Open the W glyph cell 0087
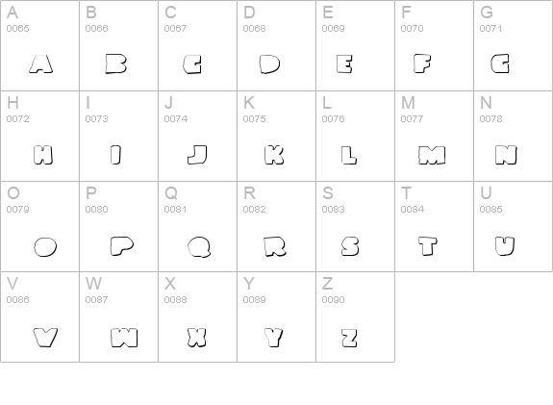This screenshot has width=553, height=405. pyautogui.click(x=119, y=316)
